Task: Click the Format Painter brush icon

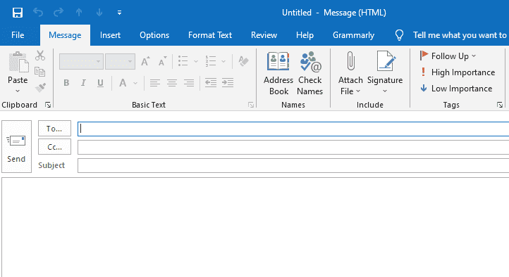Action: 40,87
